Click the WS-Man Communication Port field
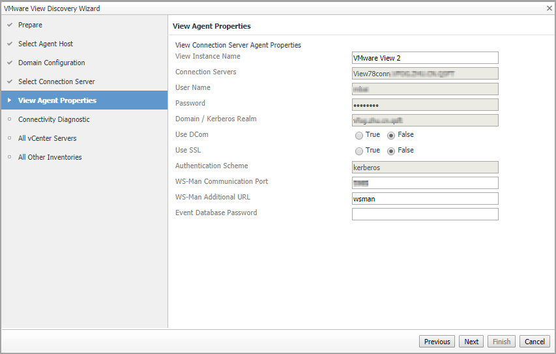 pyautogui.click(x=424, y=183)
